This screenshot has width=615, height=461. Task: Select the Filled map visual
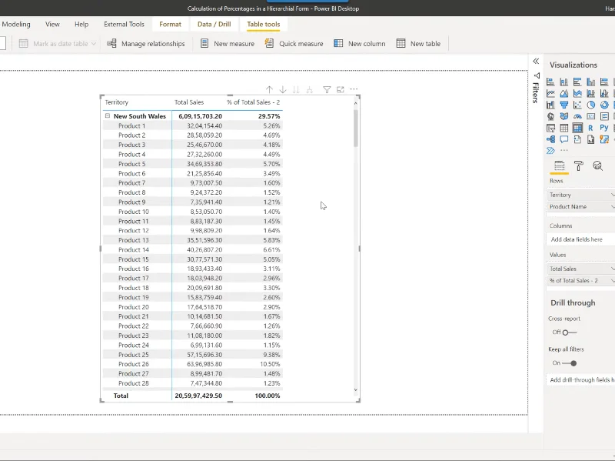(x=564, y=116)
